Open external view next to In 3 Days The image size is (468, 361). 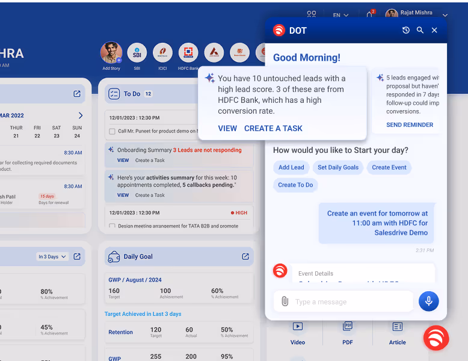(x=77, y=256)
